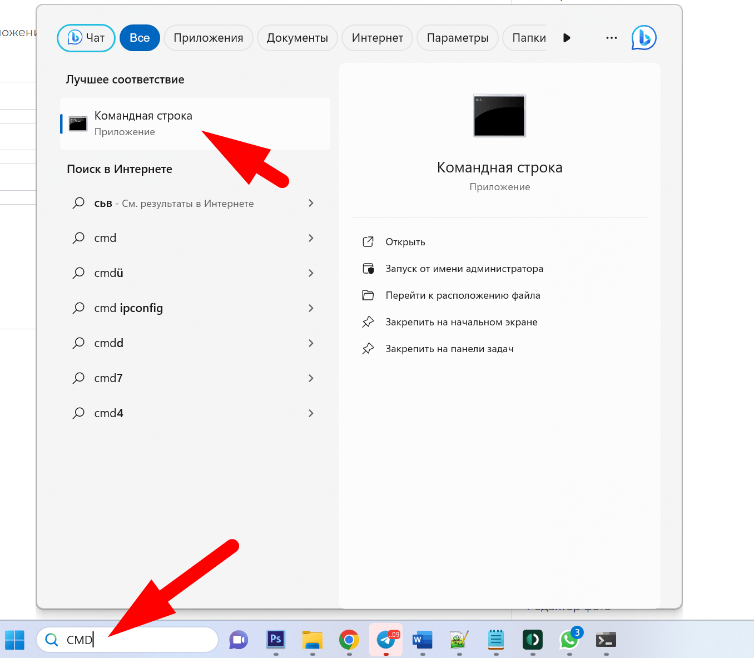This screenshot has height=658, width=754.
Task: Click the Windows Start button
Action: [15, 640]
